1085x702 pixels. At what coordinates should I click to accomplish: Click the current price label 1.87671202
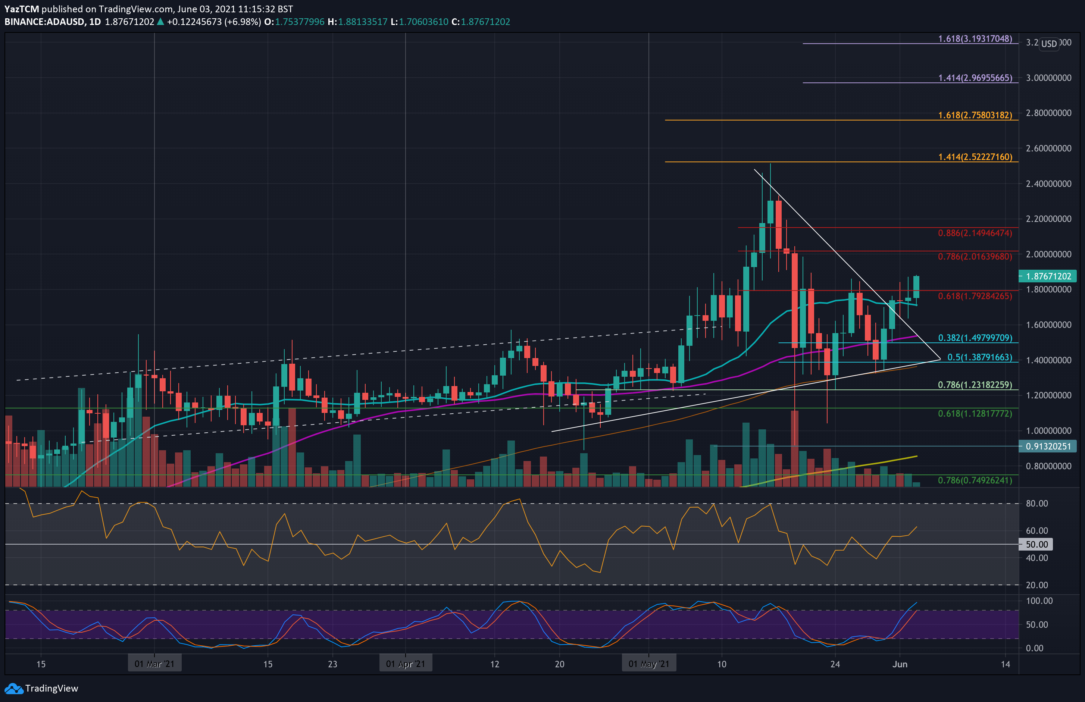click(1048, 276)
